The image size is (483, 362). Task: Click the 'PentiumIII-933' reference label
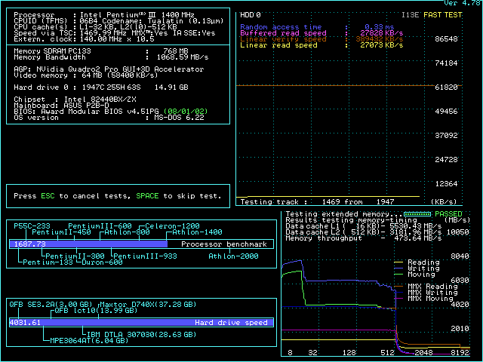(x=146, y=256)
